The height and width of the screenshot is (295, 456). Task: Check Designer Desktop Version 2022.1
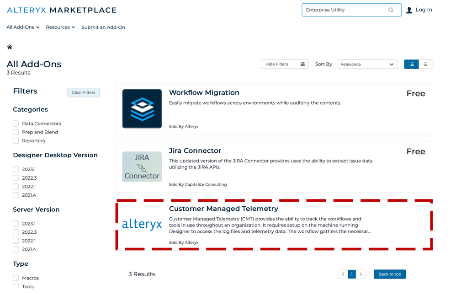pos(16,187)
